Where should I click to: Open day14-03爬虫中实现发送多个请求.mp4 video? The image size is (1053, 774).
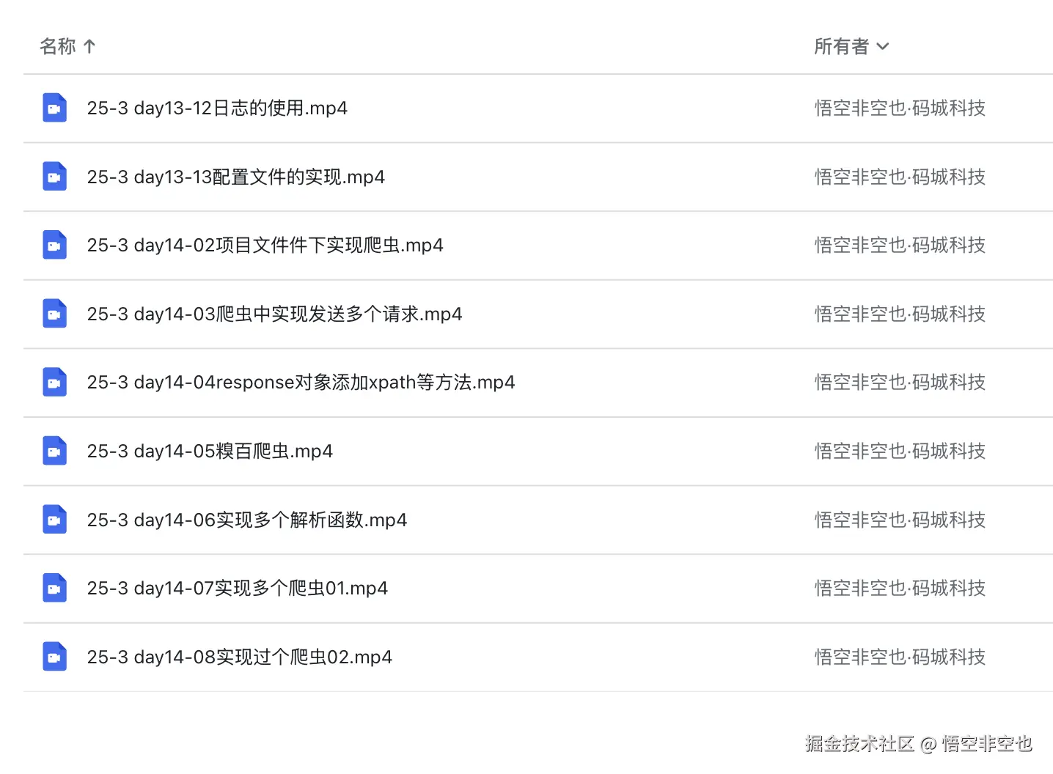pyautogui.click(x=274, y=314)
